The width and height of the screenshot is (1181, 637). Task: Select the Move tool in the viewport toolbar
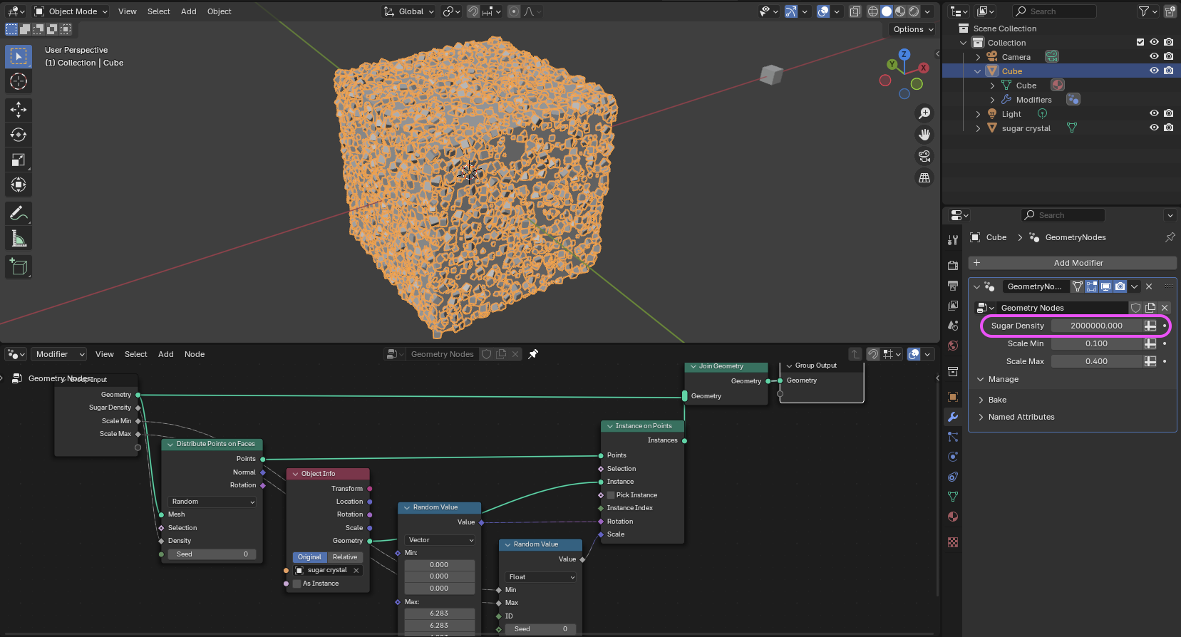pos(19,109)
